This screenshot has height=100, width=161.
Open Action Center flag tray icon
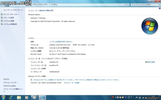tap(137, 98)
